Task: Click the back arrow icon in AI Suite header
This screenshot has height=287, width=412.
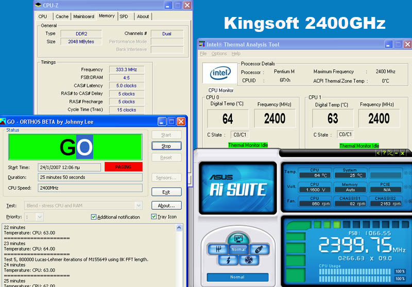Action: pyautogui.click(x=378, y=153)
